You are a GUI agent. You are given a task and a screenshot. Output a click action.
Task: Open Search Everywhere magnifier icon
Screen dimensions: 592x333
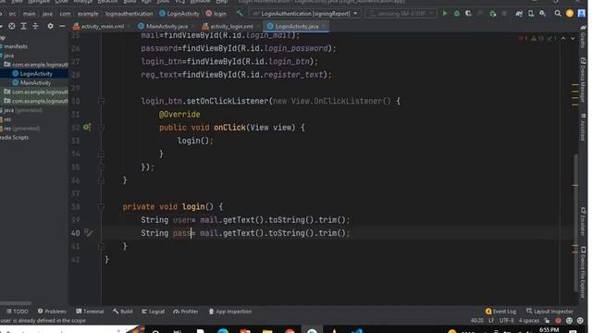(x=558, y=14)
